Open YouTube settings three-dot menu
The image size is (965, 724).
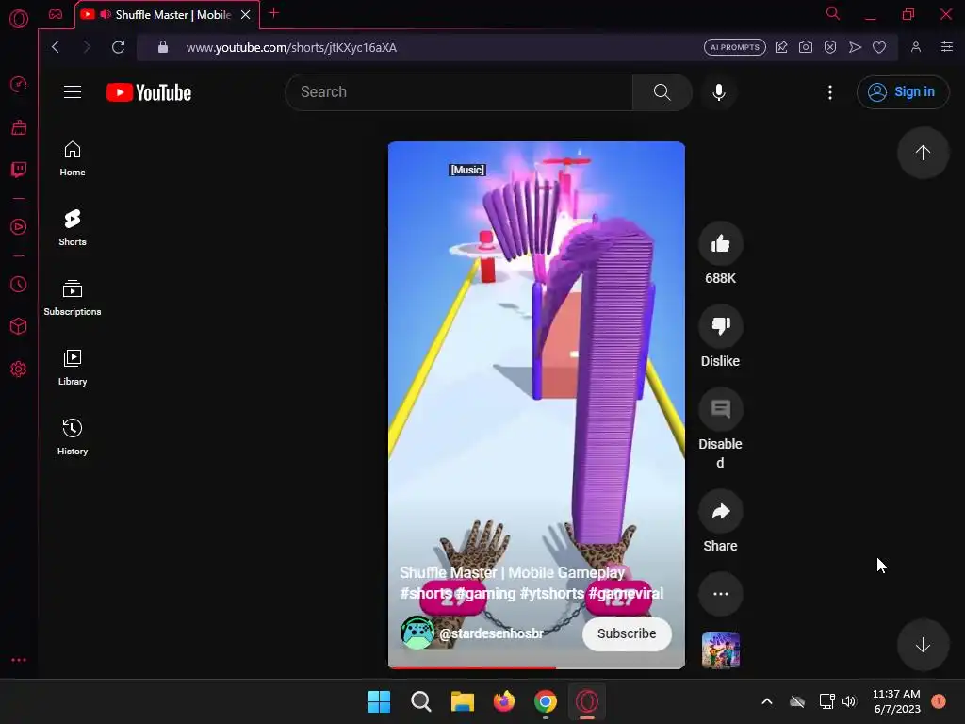(x=830, y=92)
